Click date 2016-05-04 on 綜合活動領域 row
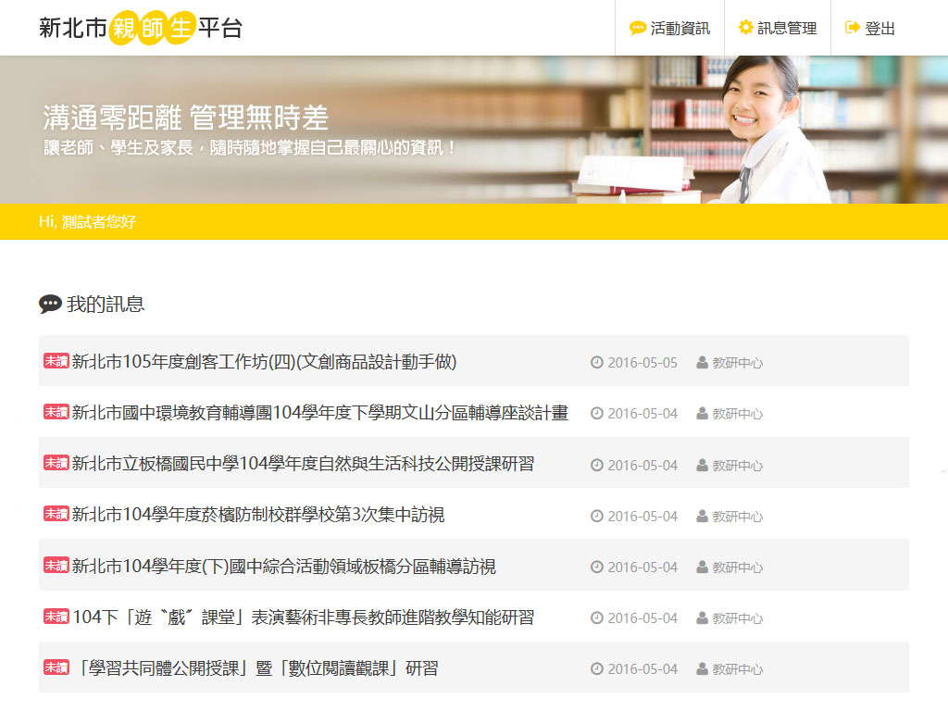Screen dimensions: 948x711 pyautogui.click(x=642, y=568)
